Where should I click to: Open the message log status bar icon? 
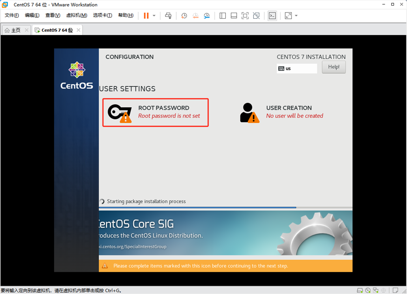[x=395, y=290]
